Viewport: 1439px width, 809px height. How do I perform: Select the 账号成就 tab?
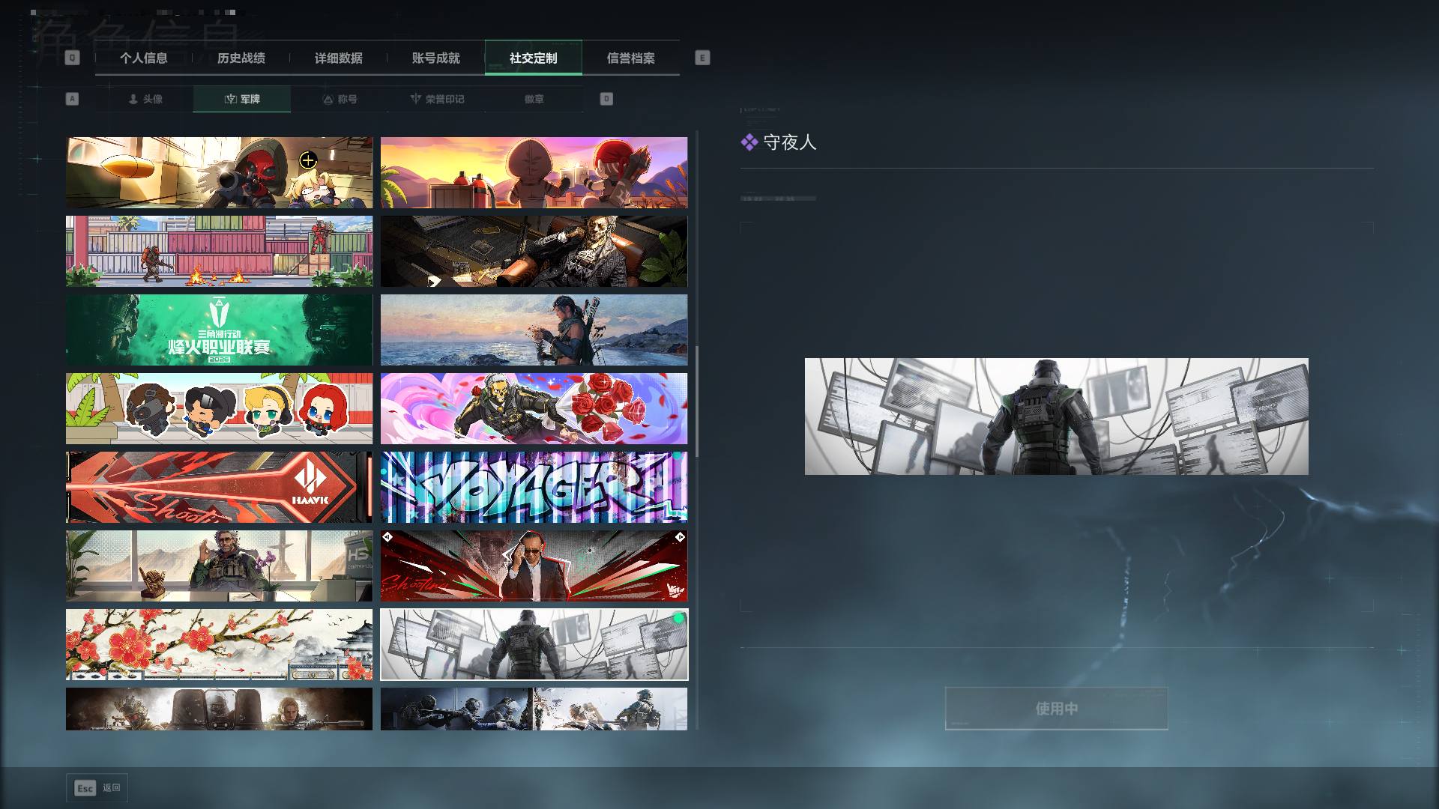[x=435, y=58]
